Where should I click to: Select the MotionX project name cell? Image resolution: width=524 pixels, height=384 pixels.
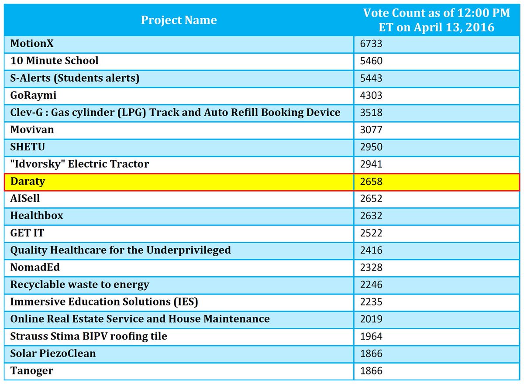(179, 44)
